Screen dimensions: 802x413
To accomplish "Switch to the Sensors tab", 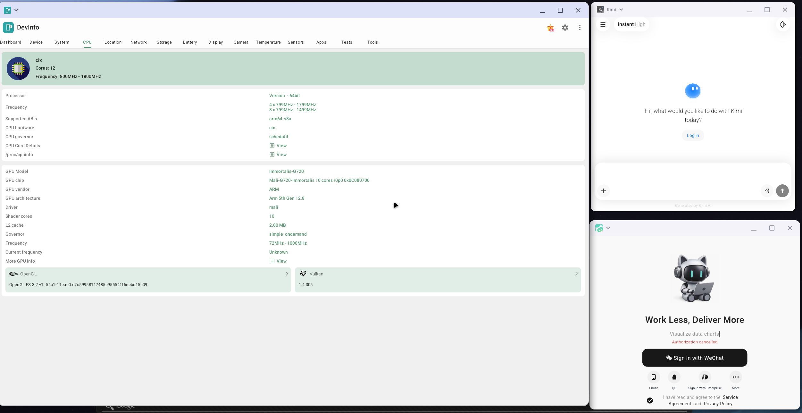I will (x=296, y=42).
